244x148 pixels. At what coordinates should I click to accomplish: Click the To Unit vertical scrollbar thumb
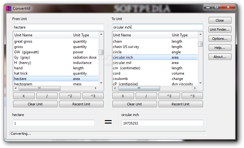[200, 44]
